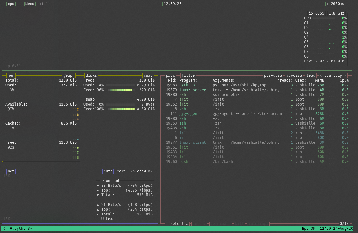Image resolution: width=358 pixels, height=233 pixels.
Task: Toggle zero sync on the net graphs
Action: (121, 171)
